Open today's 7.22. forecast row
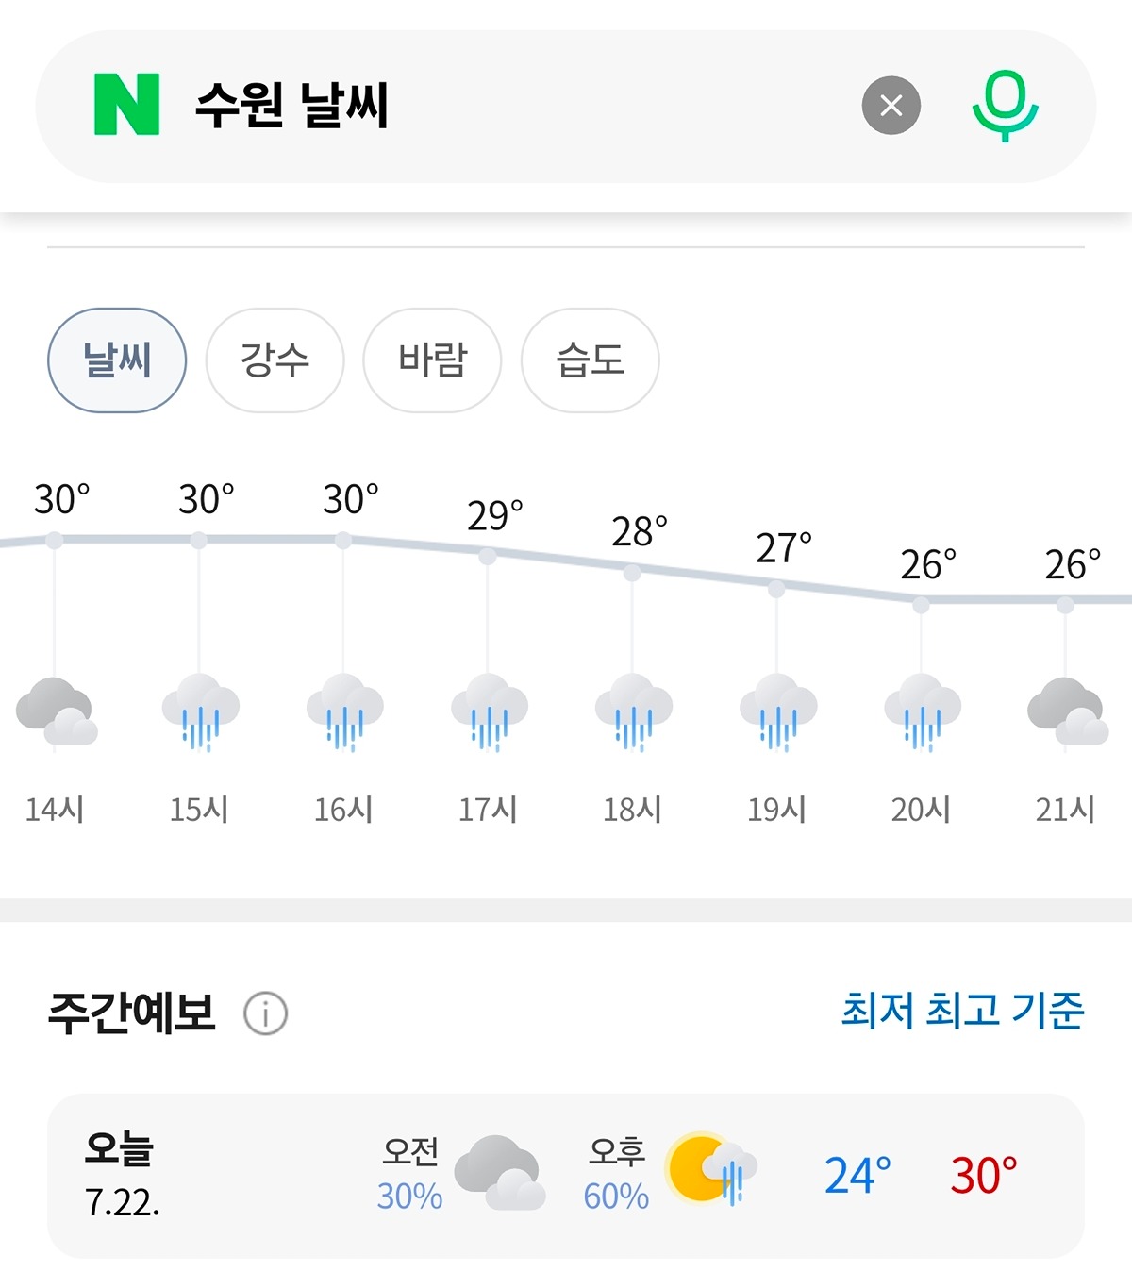 pos(566,1176)
